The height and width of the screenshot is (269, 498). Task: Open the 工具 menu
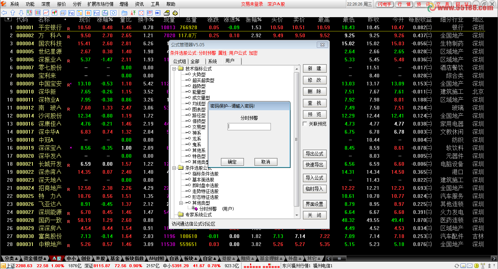pos(155,4)
